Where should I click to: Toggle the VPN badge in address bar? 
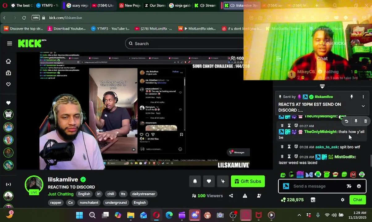tap(36, 18)
